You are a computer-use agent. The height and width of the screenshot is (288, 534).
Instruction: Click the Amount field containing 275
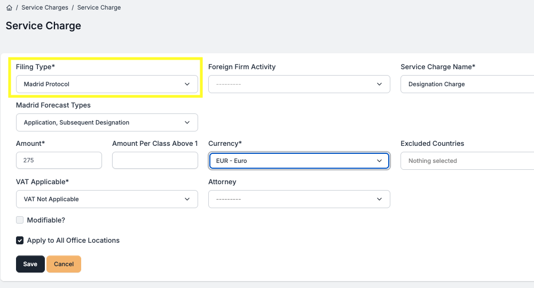tap(59, 161)
